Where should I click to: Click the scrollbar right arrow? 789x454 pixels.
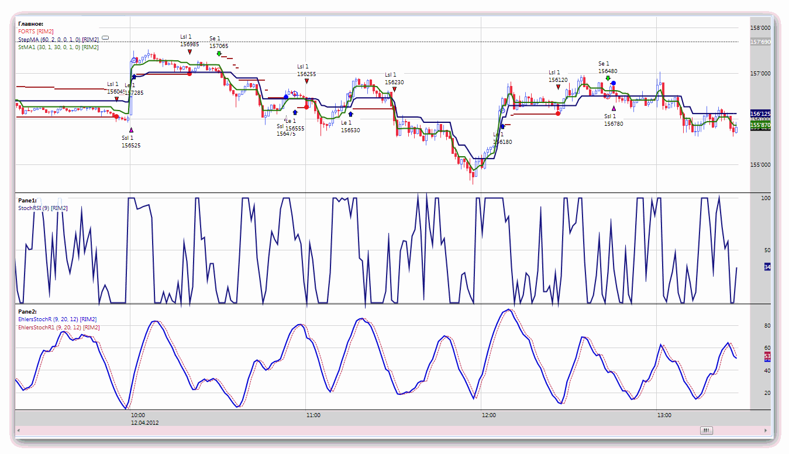[766, 431]
